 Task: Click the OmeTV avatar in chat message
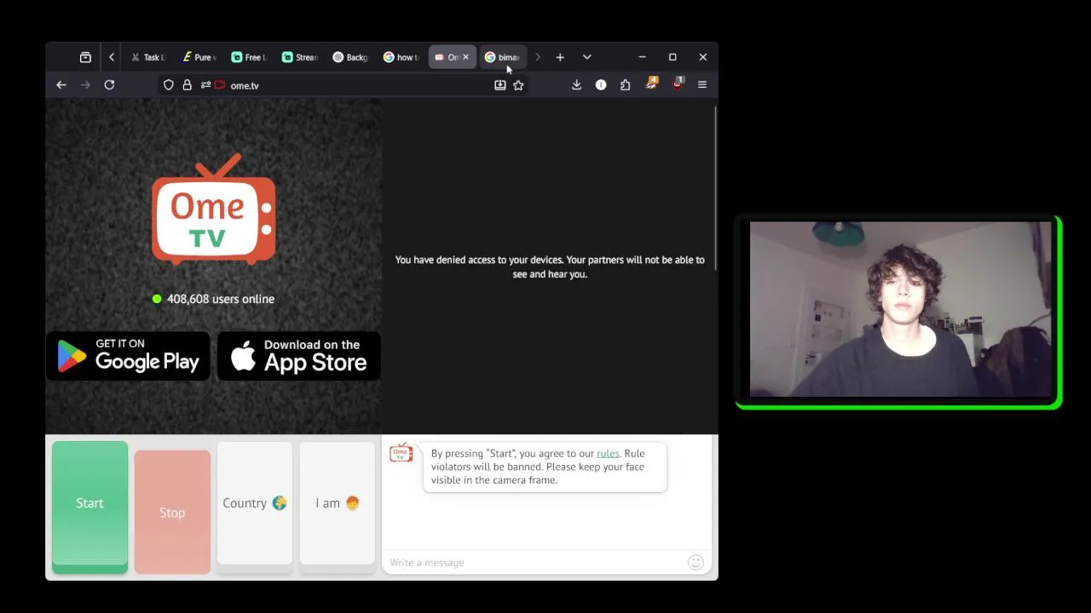(x=401, y=454)
